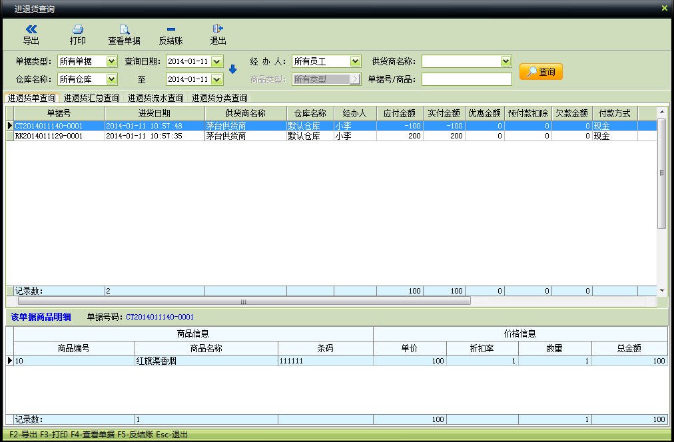The width and height of the screenshot is (674, 442).
Task: Click the blue down arrow beside dates
Action: point(232,69)
